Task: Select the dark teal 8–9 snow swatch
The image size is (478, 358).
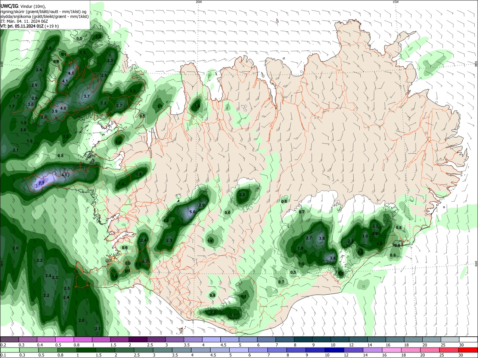Action: [303, 340]
